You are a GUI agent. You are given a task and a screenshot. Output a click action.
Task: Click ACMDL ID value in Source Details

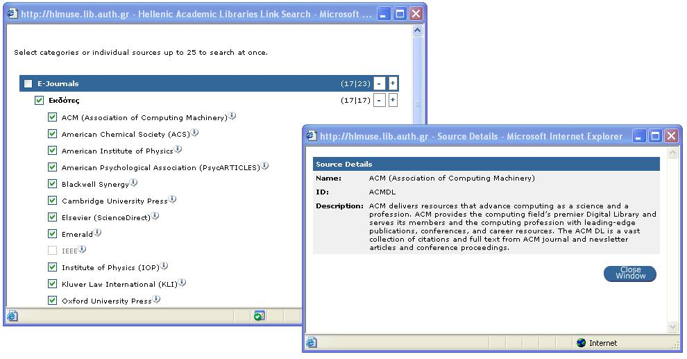pos(382,192)
